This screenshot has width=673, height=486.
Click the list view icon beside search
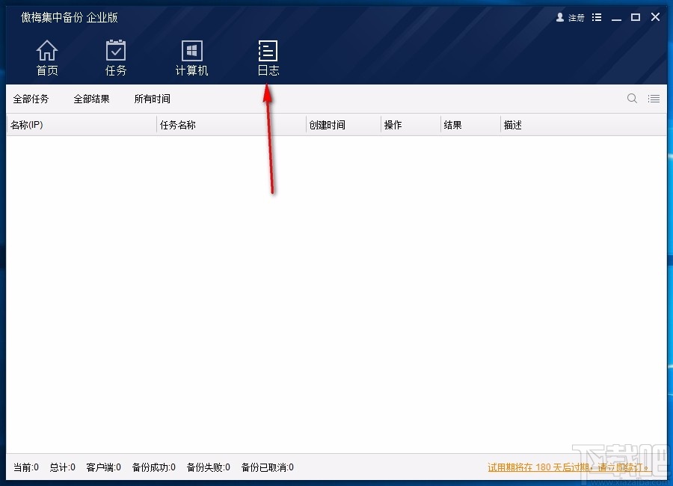tap(654, 98)
